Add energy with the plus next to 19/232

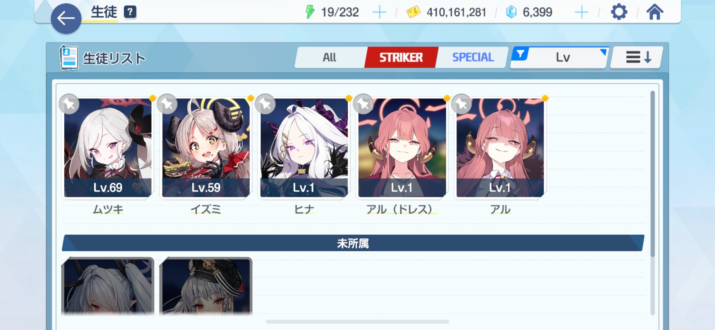coord(379,12)
